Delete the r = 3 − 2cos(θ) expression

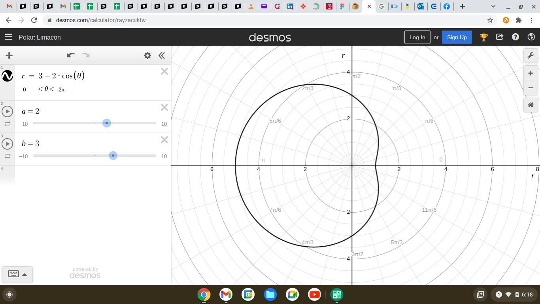point(164,72)
